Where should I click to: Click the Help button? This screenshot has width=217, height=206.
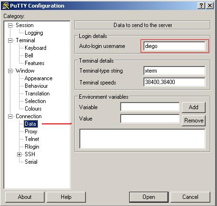point(66,197)
